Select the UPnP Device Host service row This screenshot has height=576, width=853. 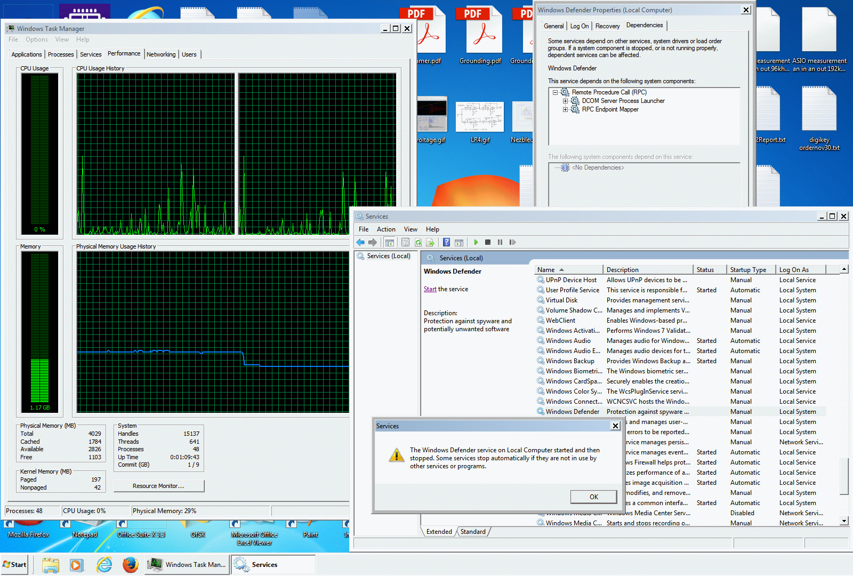tap(680, 280)
